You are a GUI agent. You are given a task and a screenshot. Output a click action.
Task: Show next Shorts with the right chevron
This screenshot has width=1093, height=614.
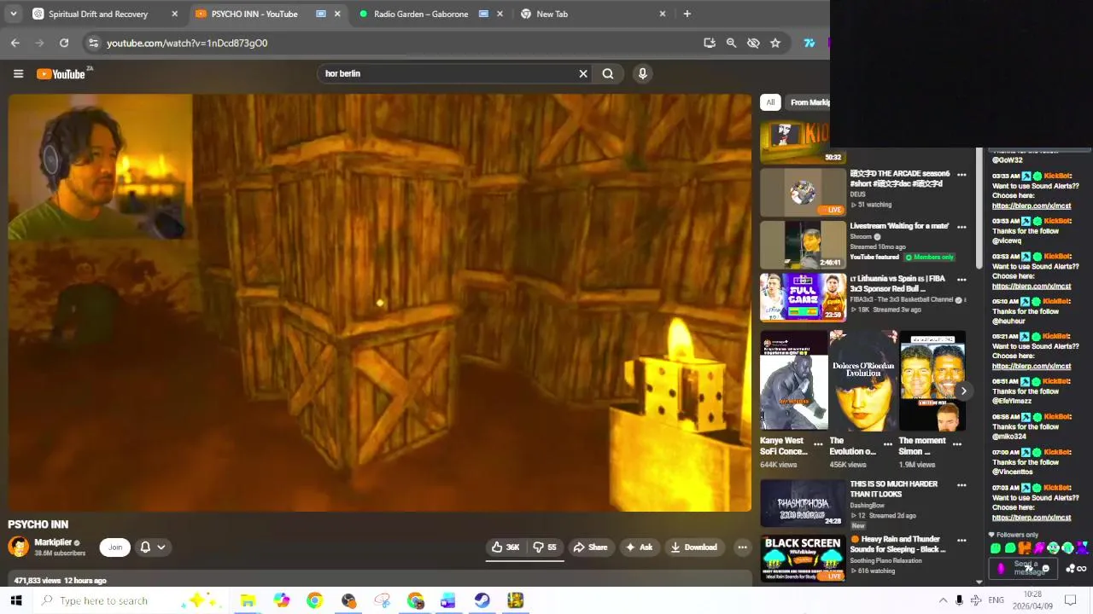click(x=963, y=391)
